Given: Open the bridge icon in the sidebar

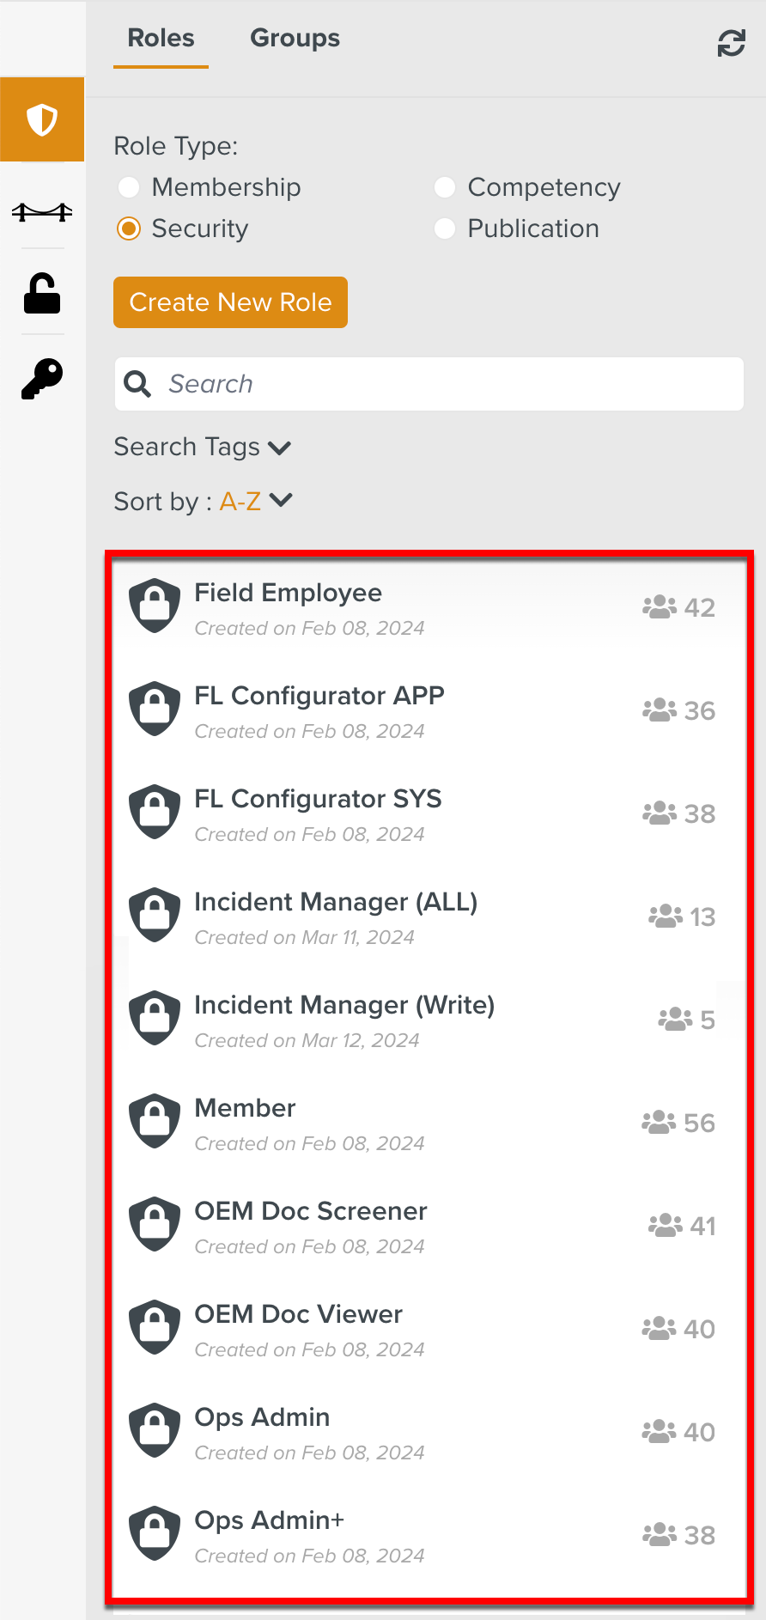Looking at the screenshot, I should (42, 211).
